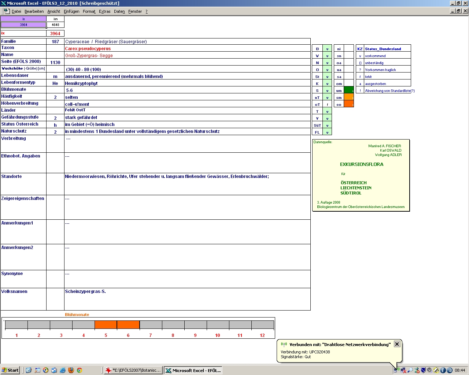Select the 'B' Bundesland status cell
469x375 pixels.
click(x=317, y=49)
